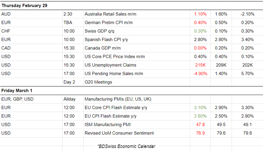The image size is (263, 151).
Task: Click Revised UoM Consumer Sentiment cell
Action: tap(119, 133)
